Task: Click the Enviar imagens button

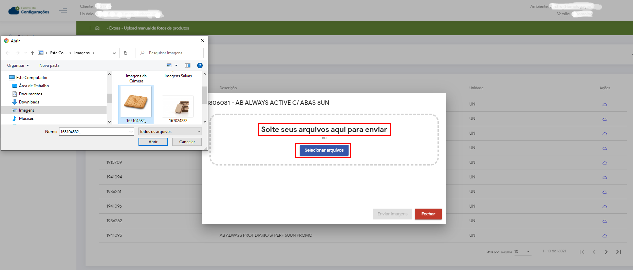Action: point(392,214)
